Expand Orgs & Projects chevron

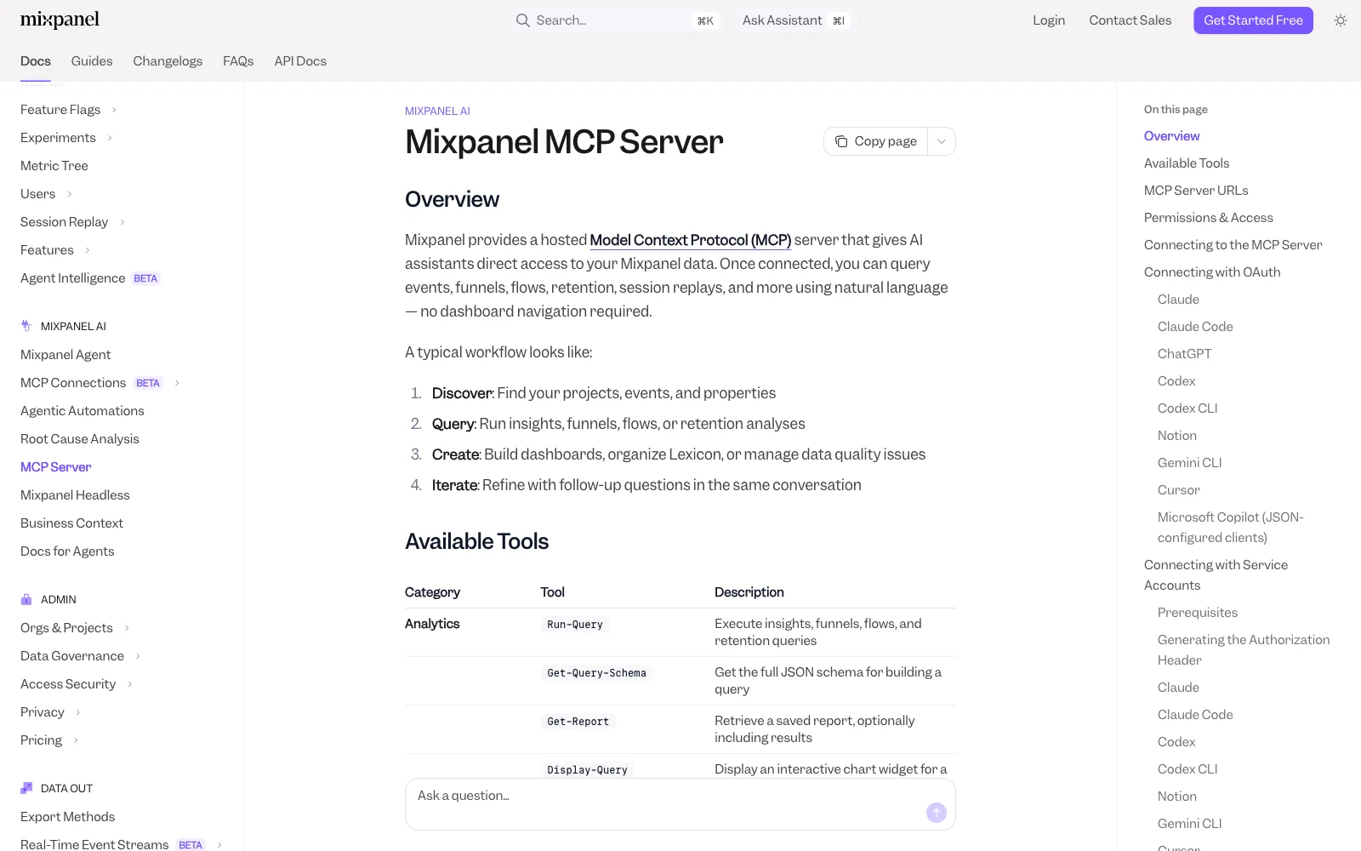(127, 628)
